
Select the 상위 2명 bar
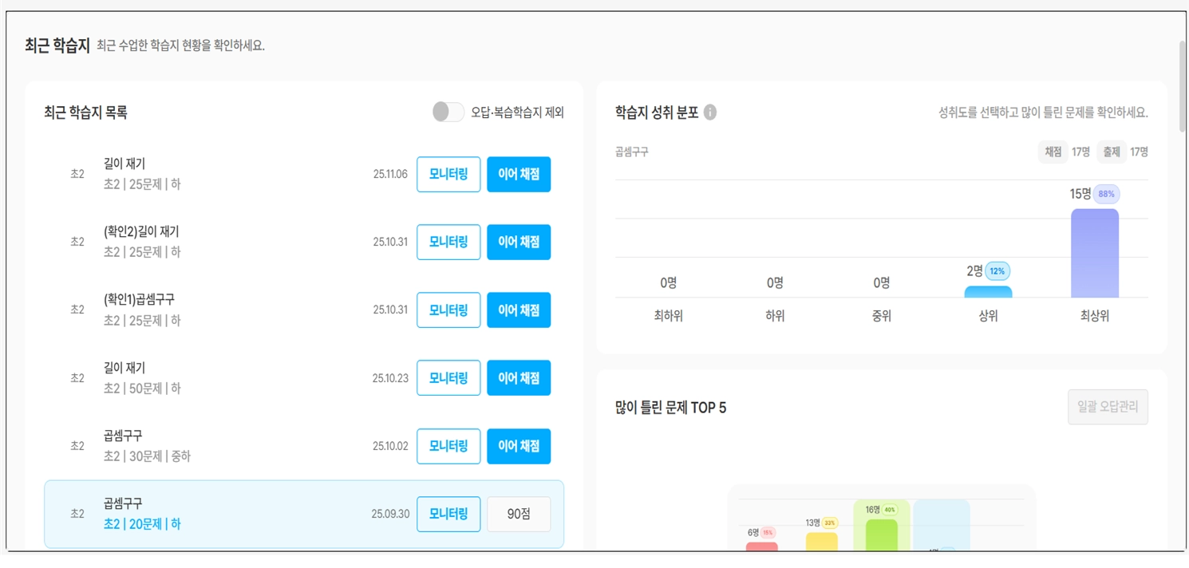988,292
